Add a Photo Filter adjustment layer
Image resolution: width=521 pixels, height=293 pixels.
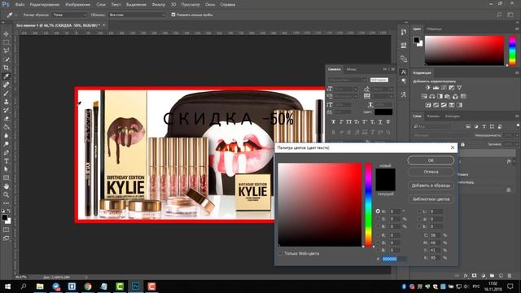[448, 96]
